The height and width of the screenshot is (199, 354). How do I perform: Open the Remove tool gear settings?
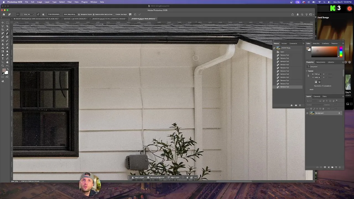[x=43, y=14]
